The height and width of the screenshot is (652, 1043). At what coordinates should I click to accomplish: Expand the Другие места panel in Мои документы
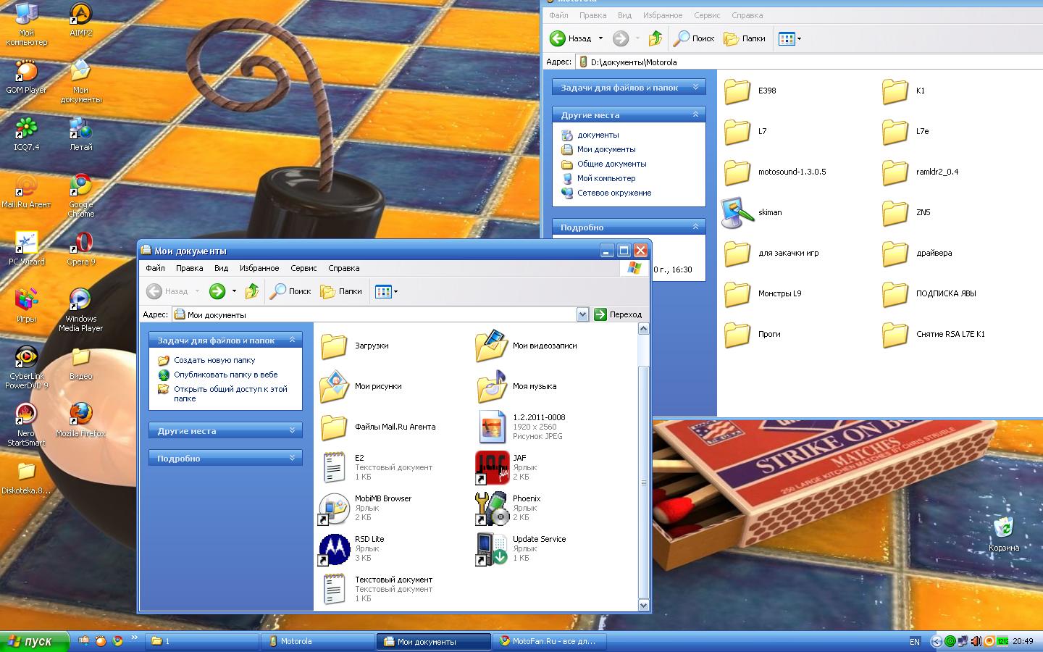[x=292, y=430]
